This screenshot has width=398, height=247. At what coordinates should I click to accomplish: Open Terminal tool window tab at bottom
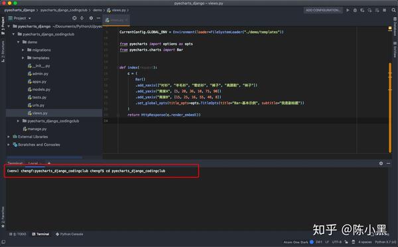[x=40, y=234]
